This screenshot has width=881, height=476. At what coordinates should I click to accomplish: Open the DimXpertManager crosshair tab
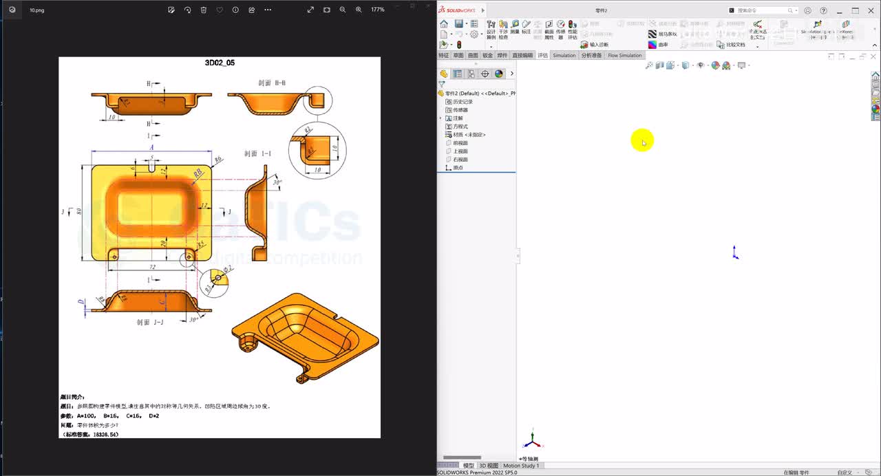coord(485,74)
